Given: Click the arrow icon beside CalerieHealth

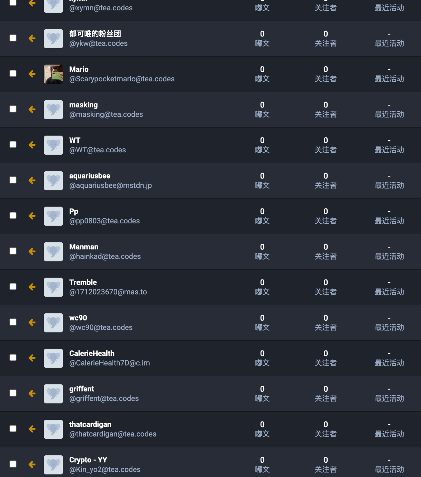Looking at the screenshot, I should tap(32, 358).
